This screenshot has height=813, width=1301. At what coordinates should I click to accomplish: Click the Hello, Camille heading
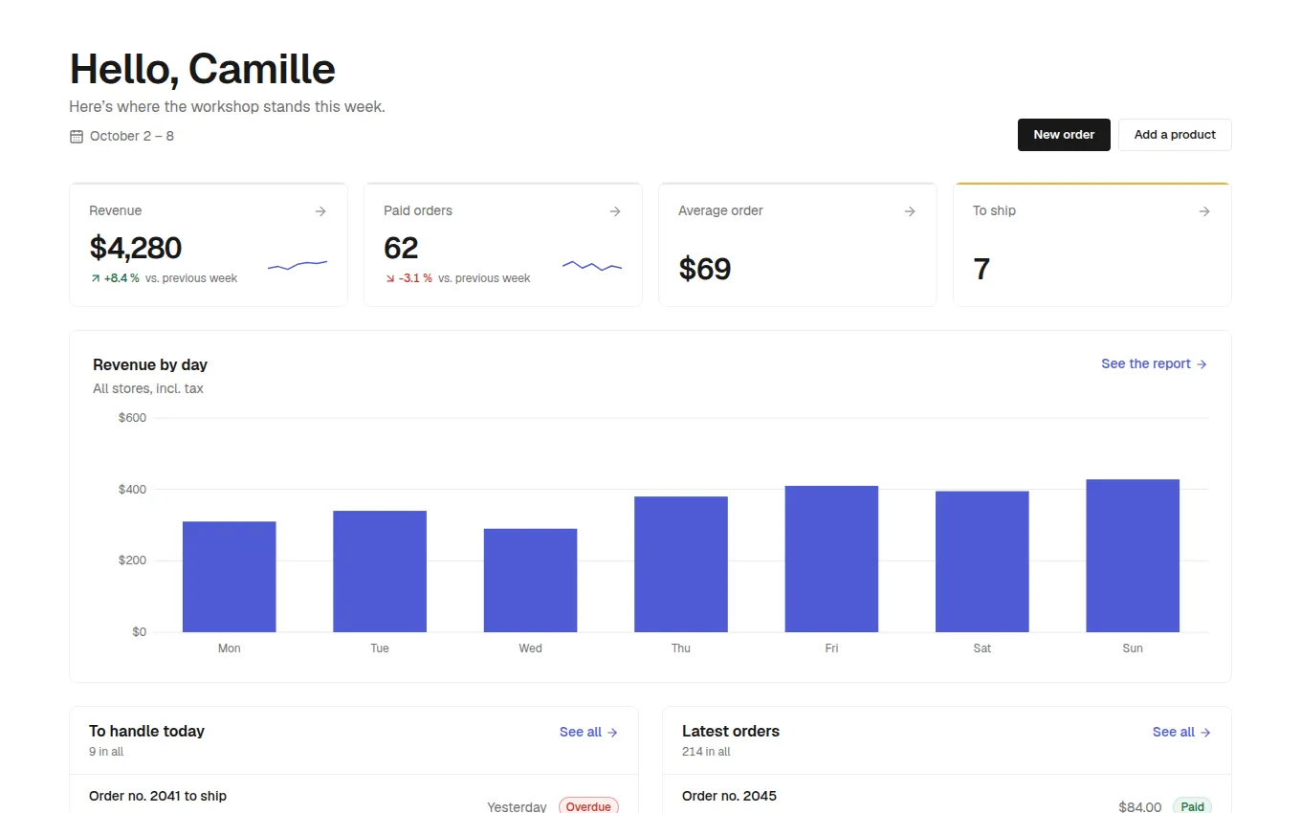point(203,69)
